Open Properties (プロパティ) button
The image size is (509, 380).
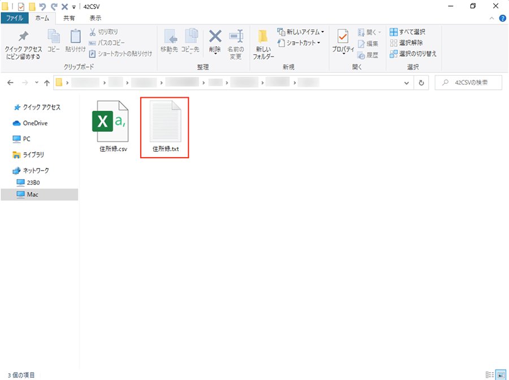[343, 41]
